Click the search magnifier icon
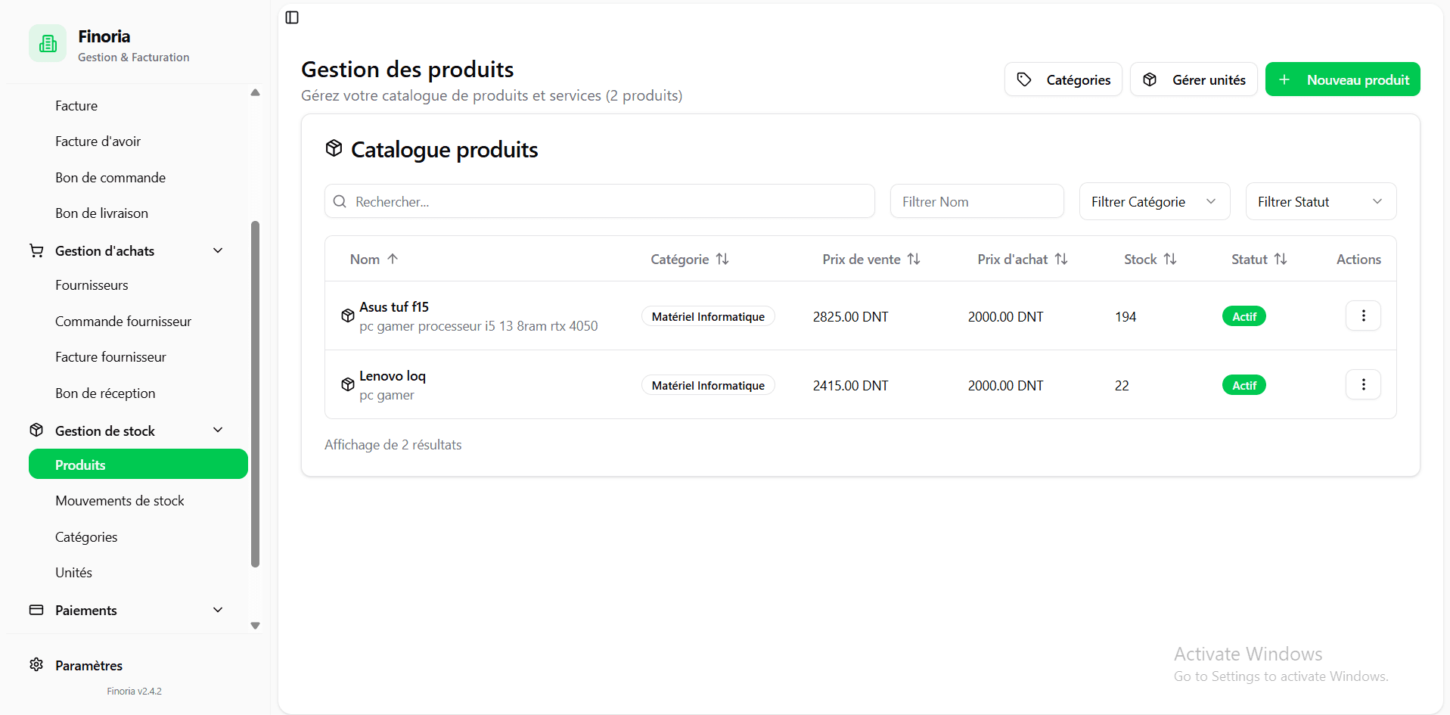1450x715 pixels. (x=340, y=201)
